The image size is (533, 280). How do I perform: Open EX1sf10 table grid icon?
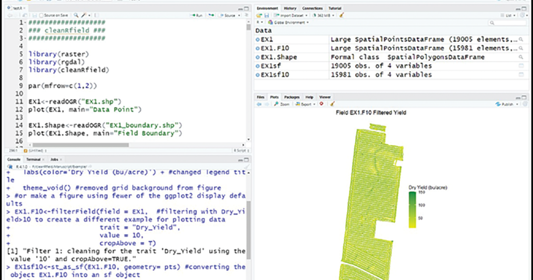521,75
